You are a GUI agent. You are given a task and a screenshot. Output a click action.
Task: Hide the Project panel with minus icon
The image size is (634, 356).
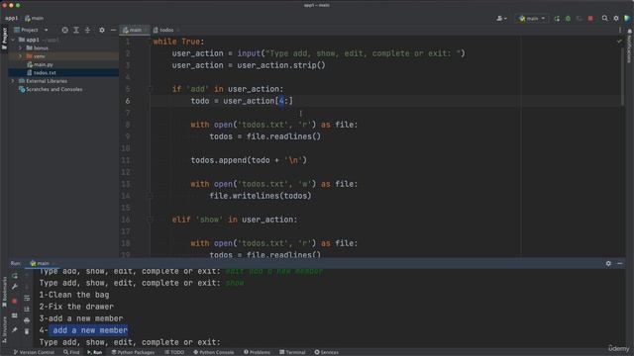[113, 30]
